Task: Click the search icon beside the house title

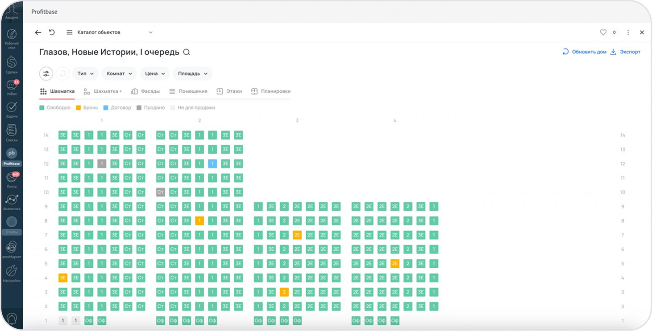Action: click(187, 52)
